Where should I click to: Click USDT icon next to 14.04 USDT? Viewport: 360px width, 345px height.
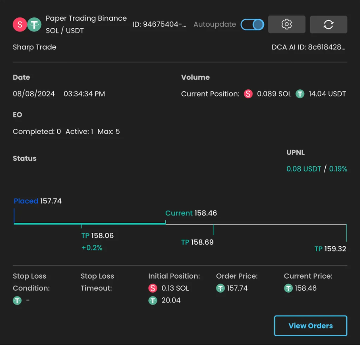click(x=300, y=94)
